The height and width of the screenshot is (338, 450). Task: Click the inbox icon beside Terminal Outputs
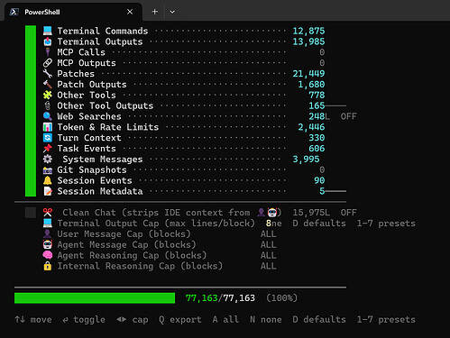tap(48, 41)
